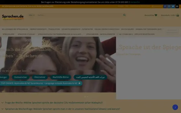
Task: Open Übersetzerdienste – Translators menu item
Action: click(x=45, y=29)
